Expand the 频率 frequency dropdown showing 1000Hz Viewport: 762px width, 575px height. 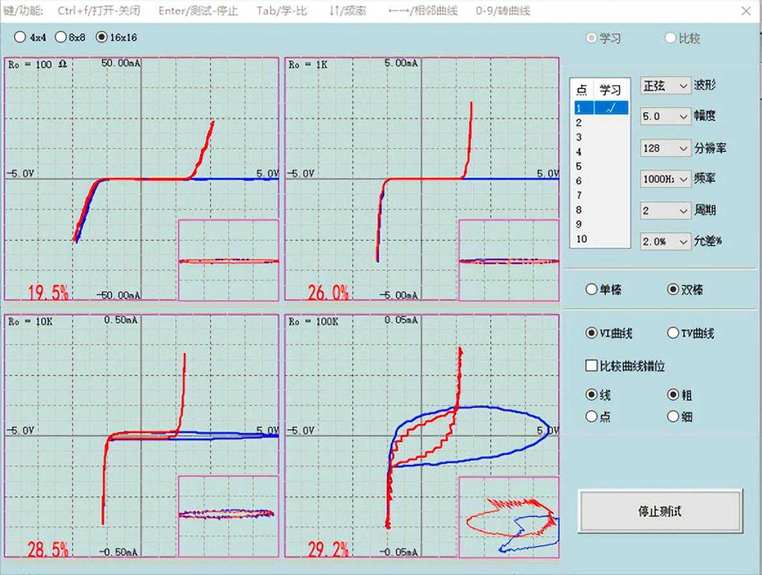tap(665, 179)
